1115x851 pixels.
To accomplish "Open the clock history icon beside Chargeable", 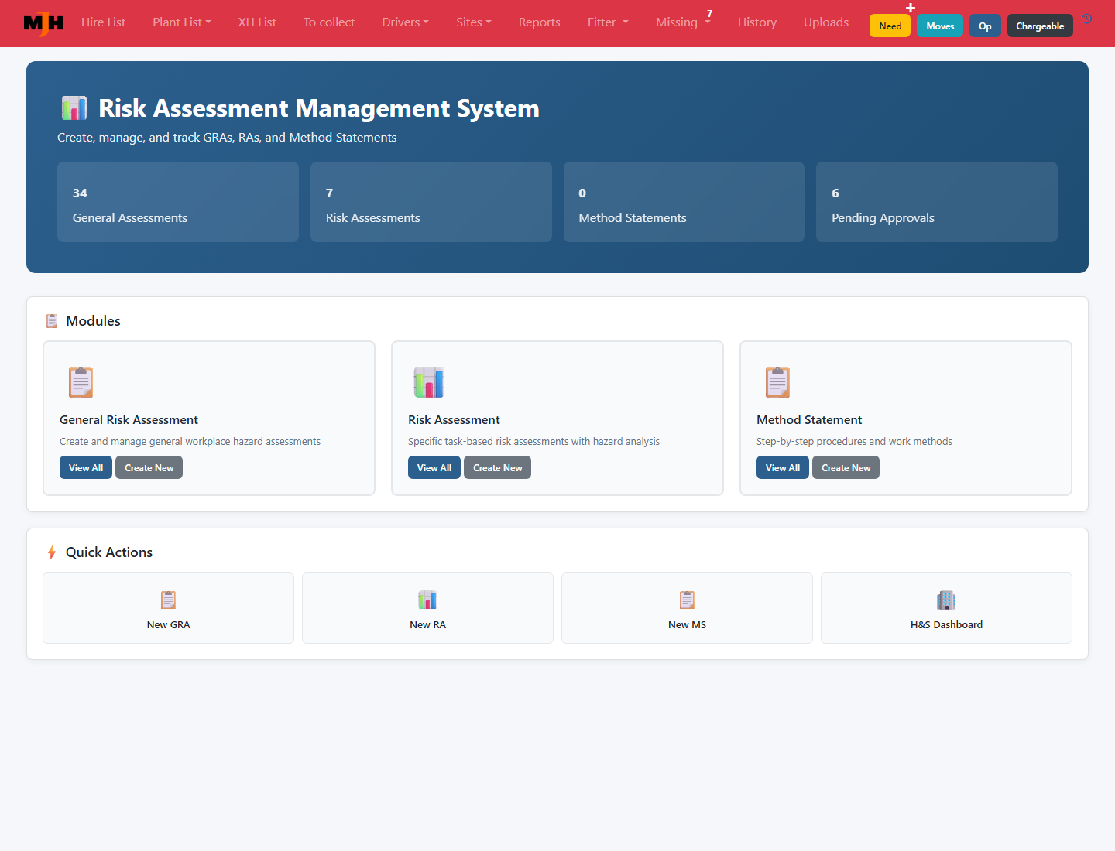I will pos(1087,19).
